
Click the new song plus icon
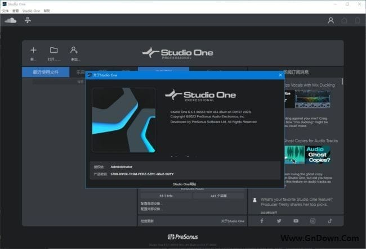(33, 51)
